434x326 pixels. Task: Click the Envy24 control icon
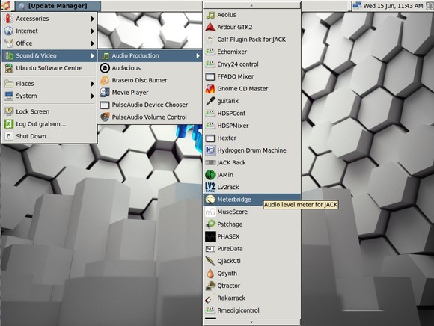pos(210,64)
